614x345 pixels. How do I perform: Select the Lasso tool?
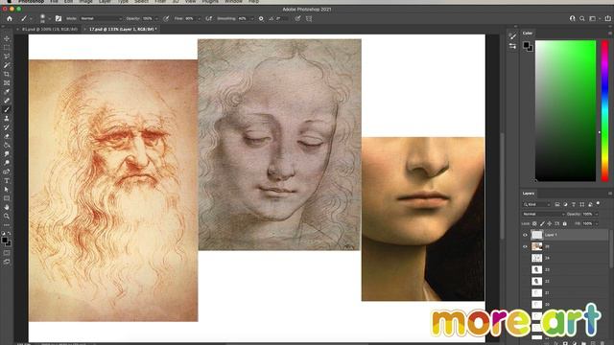[7, 57]
